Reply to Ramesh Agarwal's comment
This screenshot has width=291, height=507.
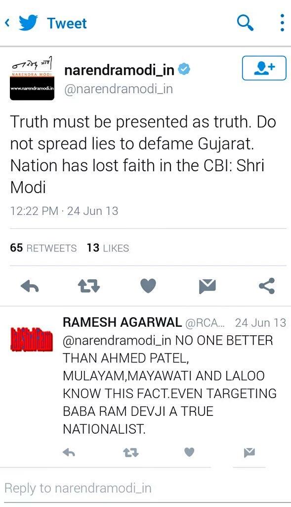coord(69,453)
